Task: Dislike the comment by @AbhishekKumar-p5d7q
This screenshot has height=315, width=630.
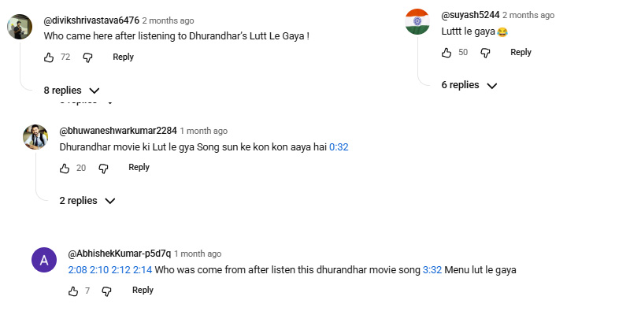Action: (107, 291)
